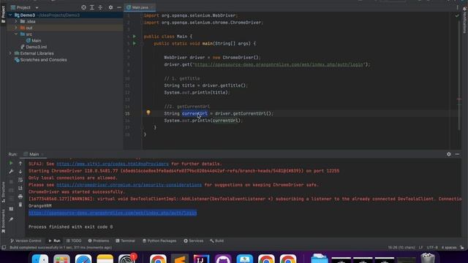This screenshot has width=468, height=263.
Task: Print the Run console output
Action: pyautogui.click(x=20, y=197)
